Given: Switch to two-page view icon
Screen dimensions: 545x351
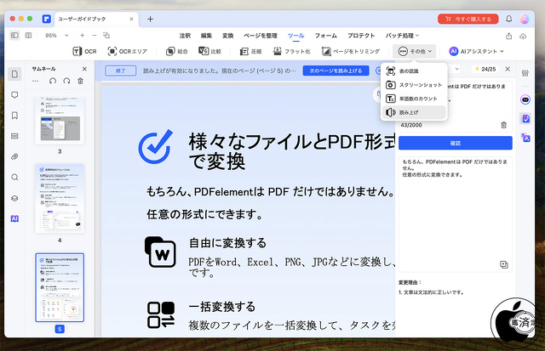Looking at the screenshot, I should (x=28, y=36).
